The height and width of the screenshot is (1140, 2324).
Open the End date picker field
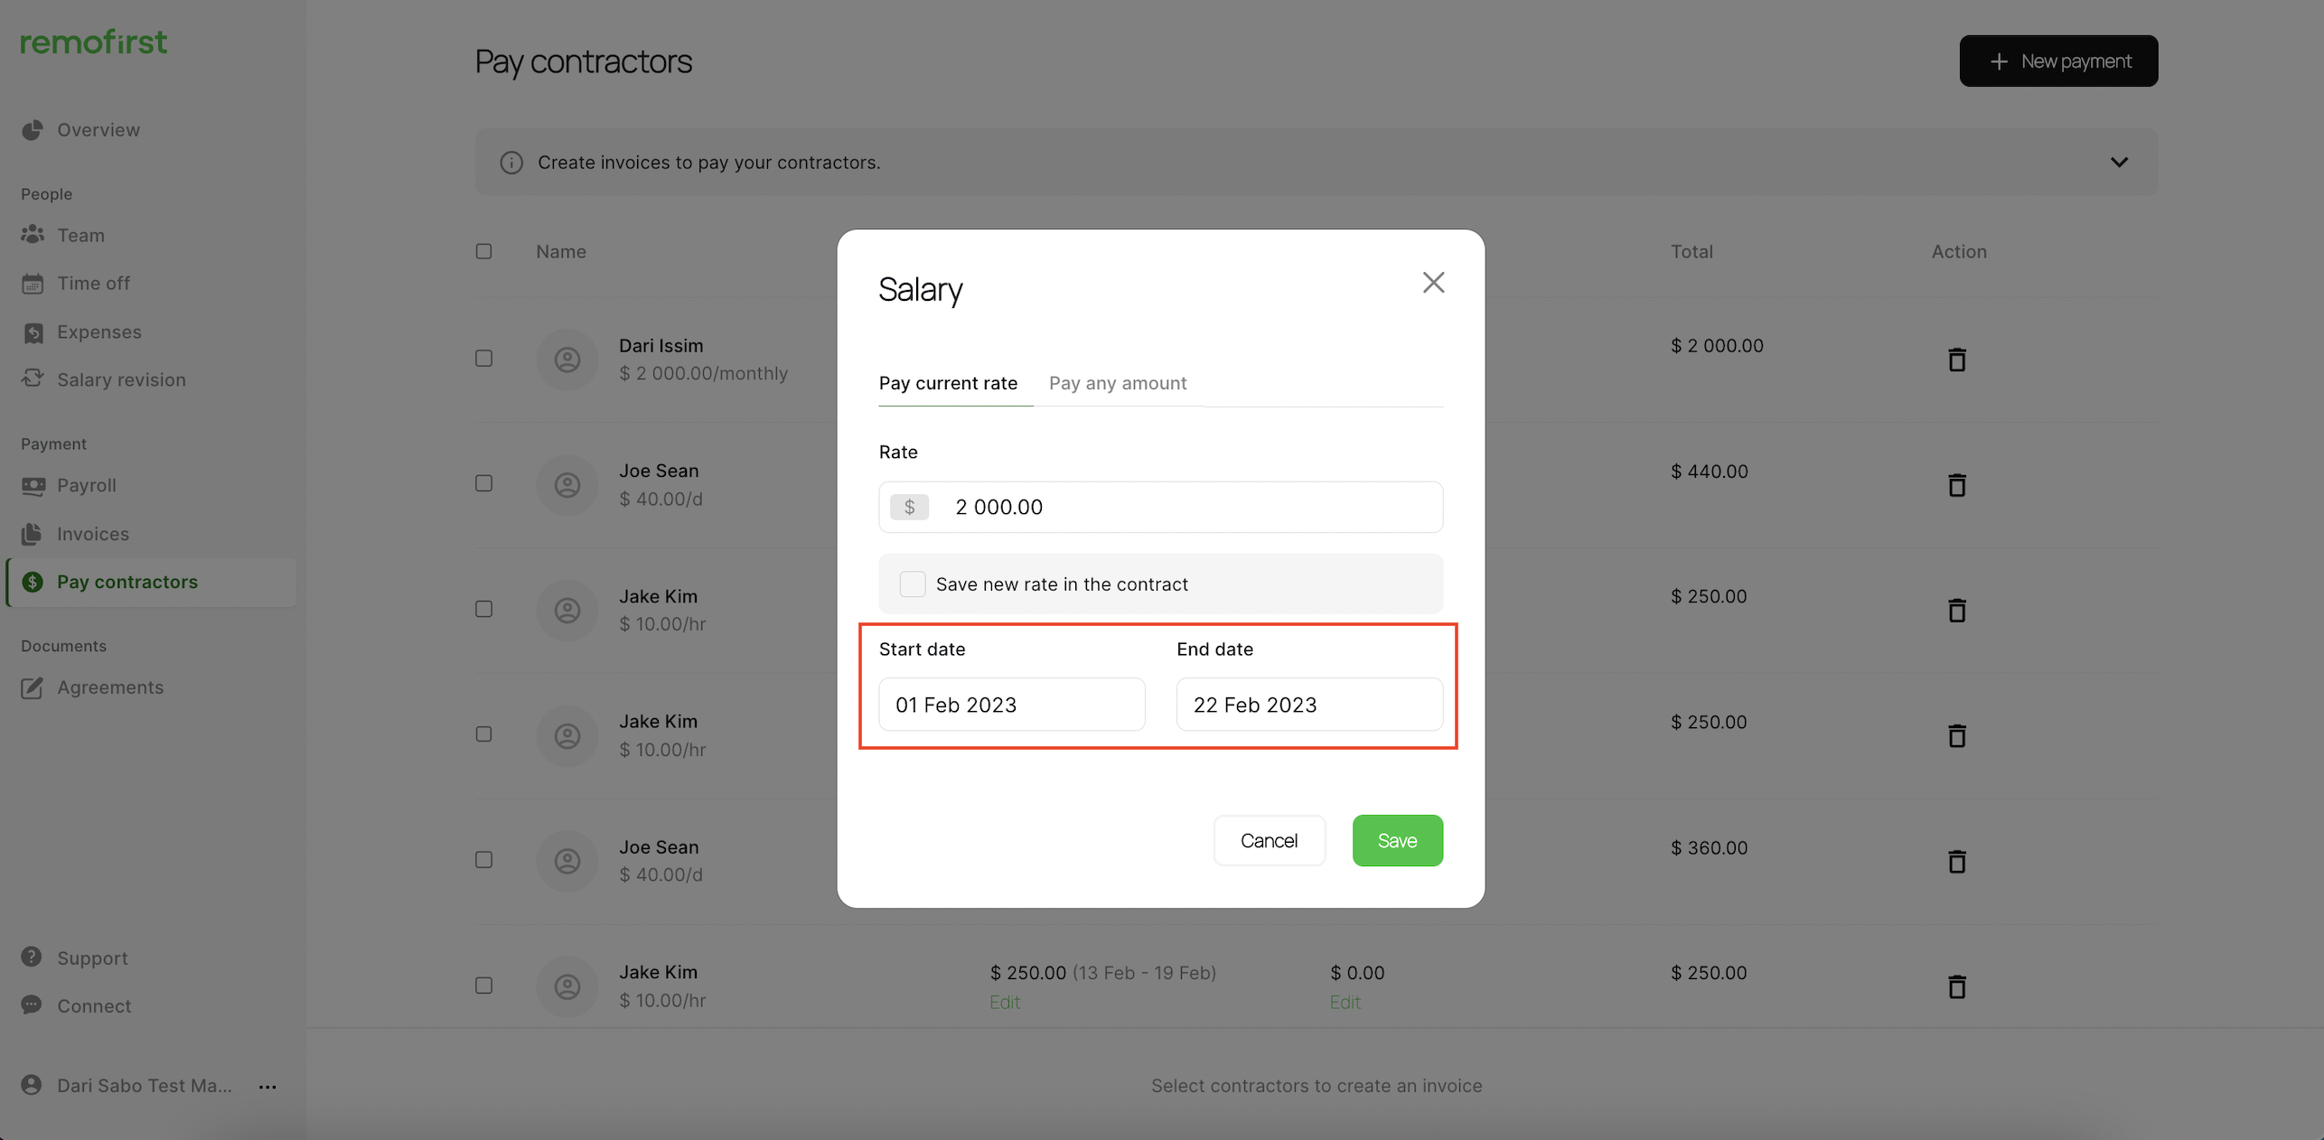tap(1308, 705)
